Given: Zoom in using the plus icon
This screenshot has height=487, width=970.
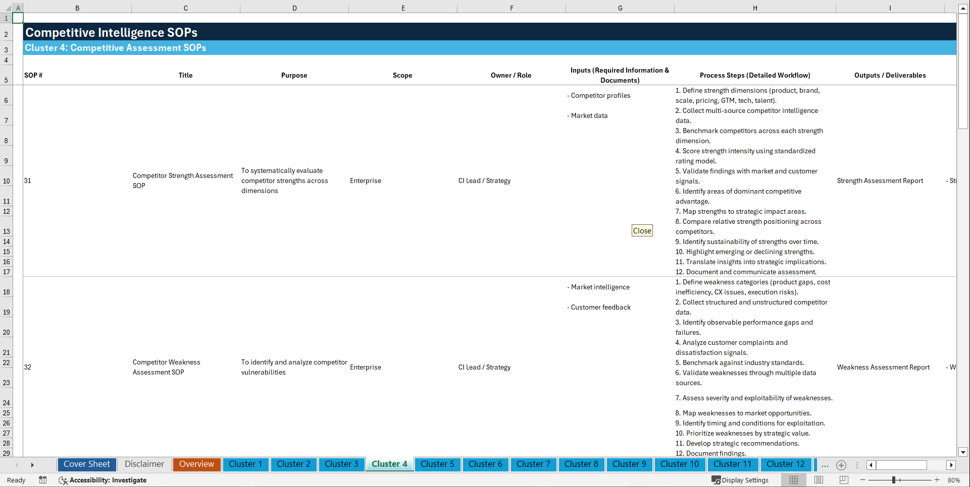Looking at the screenshot, I should pyautogui.click(x=938, y=480).
